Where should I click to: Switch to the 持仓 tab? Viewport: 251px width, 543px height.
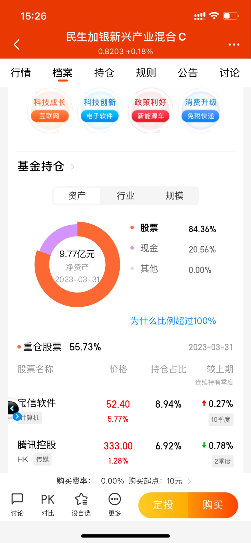[x=104, y=73]
